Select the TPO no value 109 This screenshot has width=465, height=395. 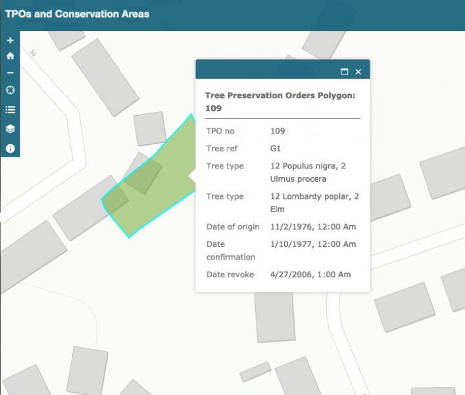(278, 131)
